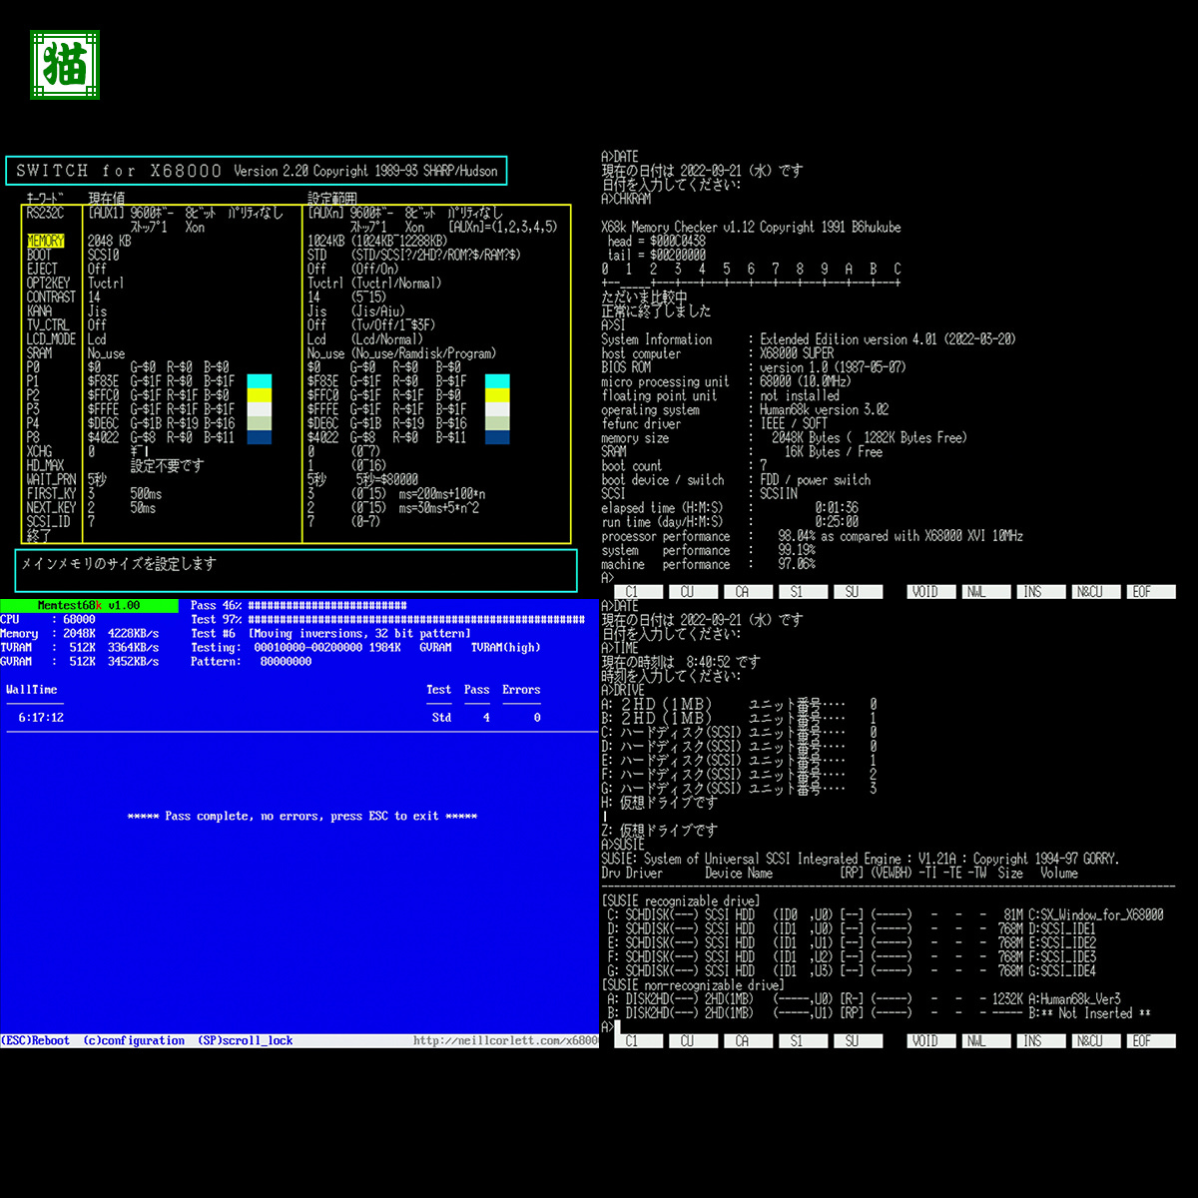Click the '2048 KB' current MEMORY value
The height and width of the screenshot is (1198, 1198).
coord(109,241)
